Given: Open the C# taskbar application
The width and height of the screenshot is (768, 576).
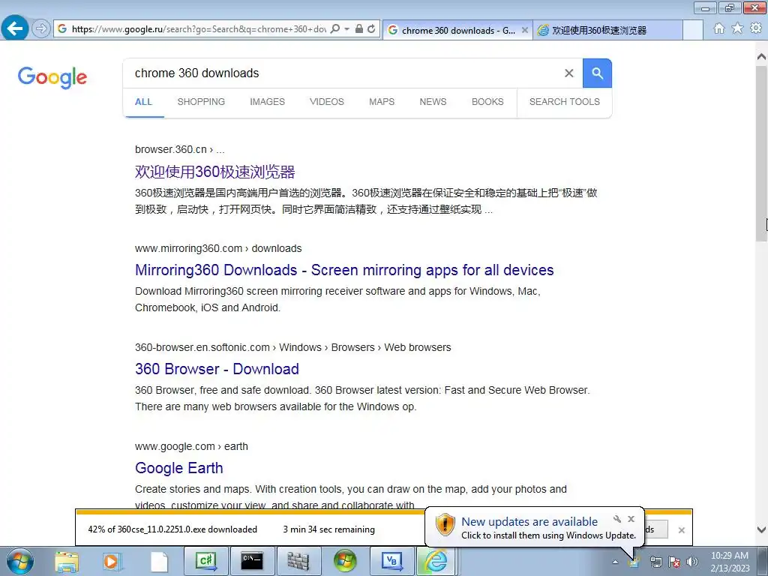Looking at the screenshot, I should click(x=205, y=561).
